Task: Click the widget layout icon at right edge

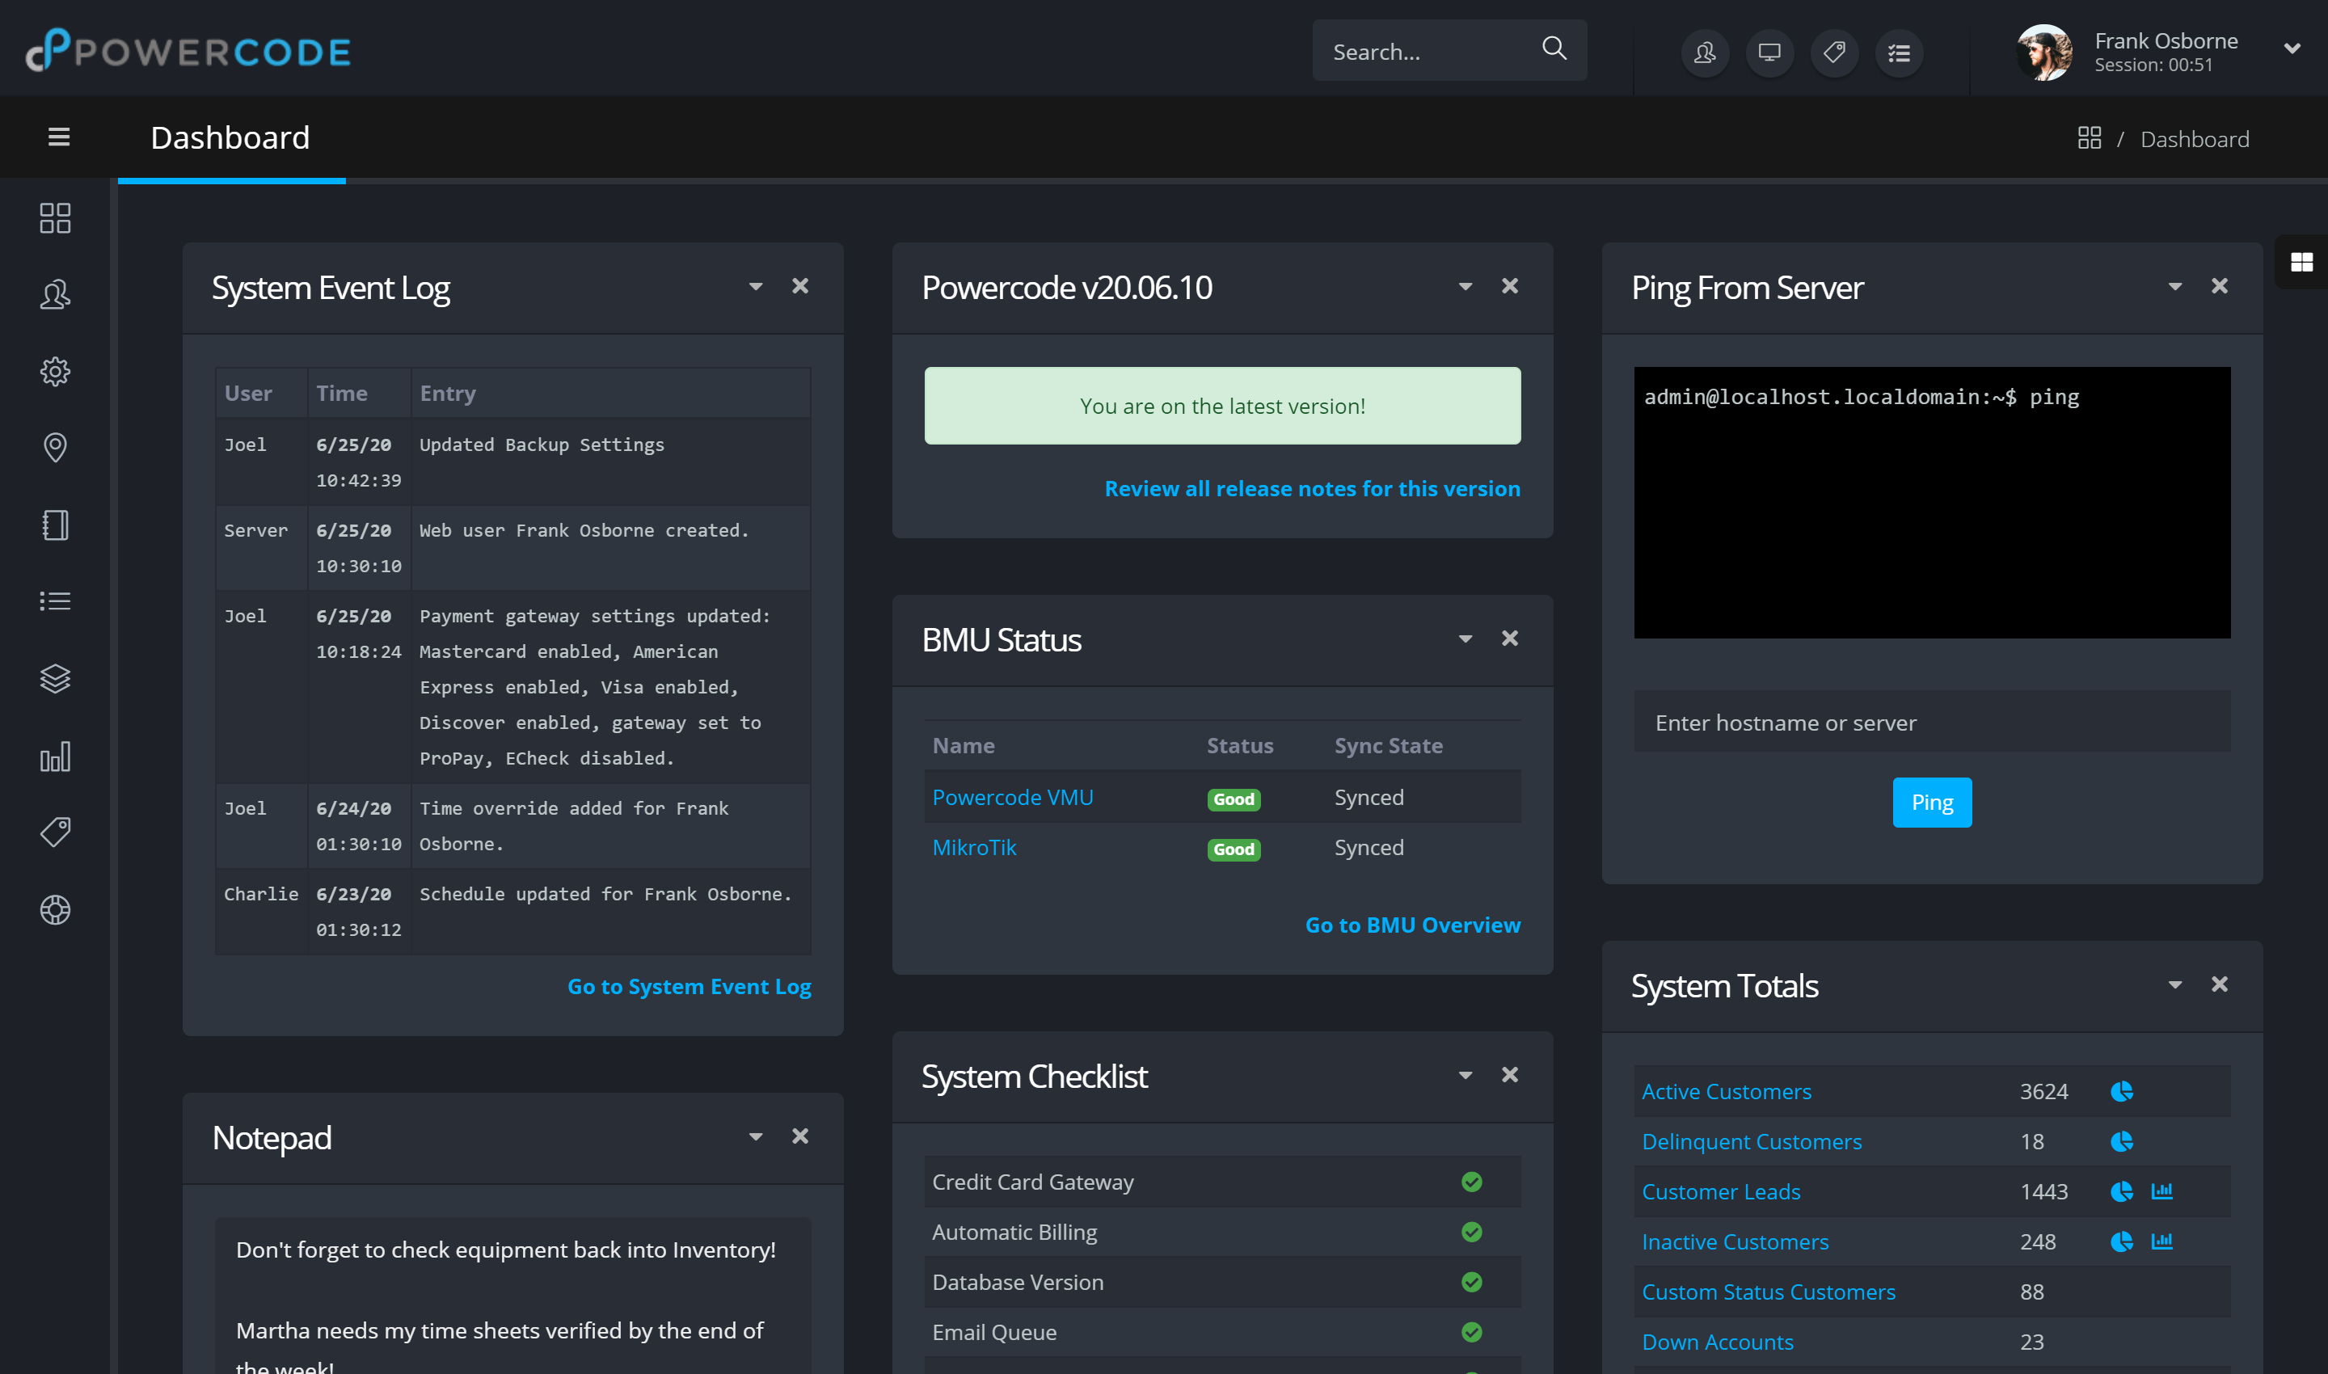Action: point(2301,262)
